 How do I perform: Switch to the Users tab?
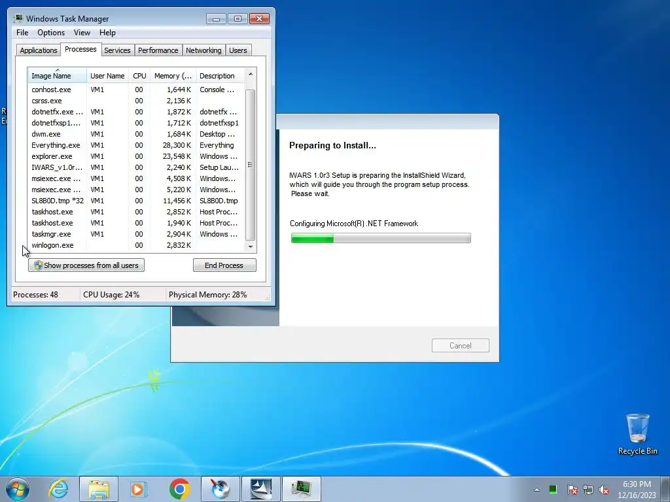[x=238, y=50]
